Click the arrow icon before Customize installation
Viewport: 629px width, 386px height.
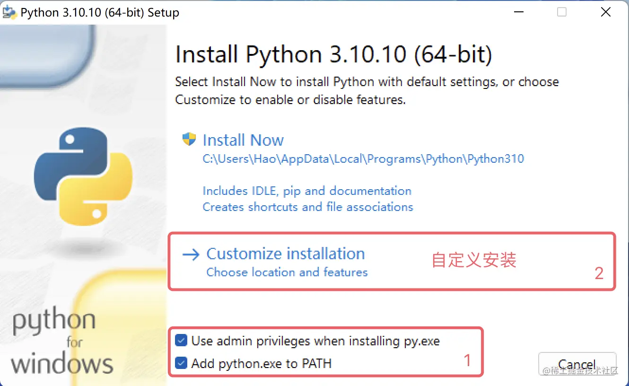pos(190,254)
